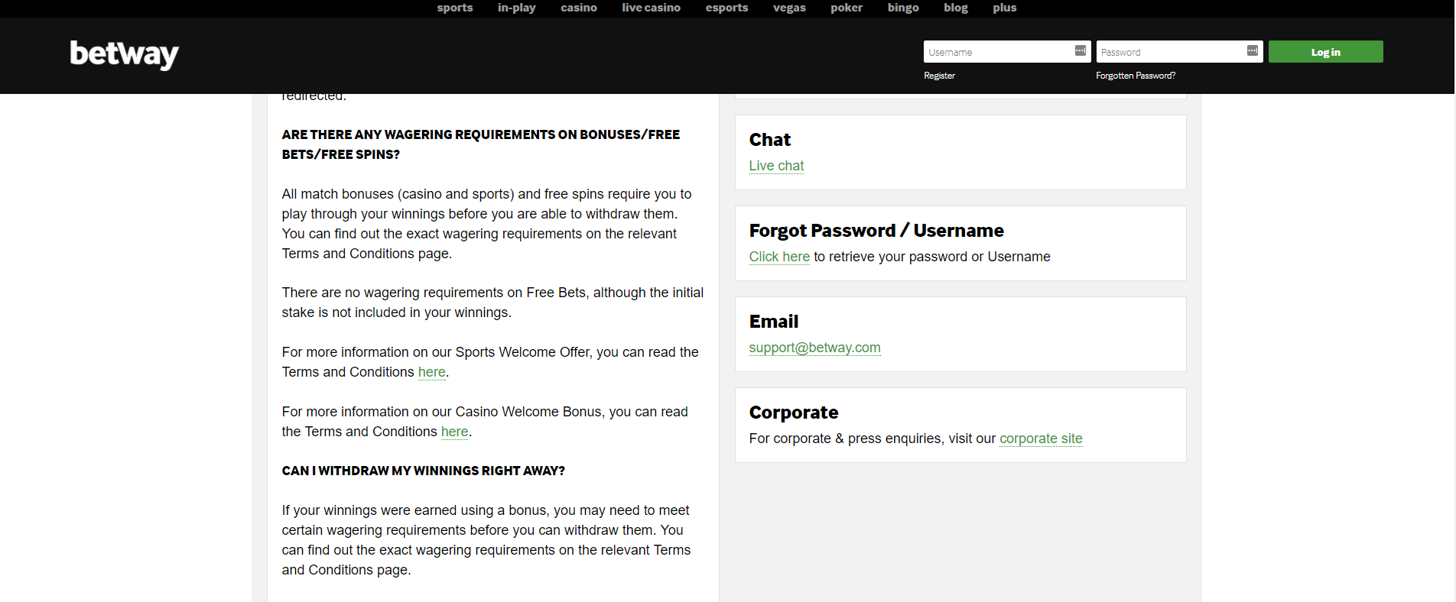
Task: Open Sports Welcome Offer terms here link
Action: (431, 372)
